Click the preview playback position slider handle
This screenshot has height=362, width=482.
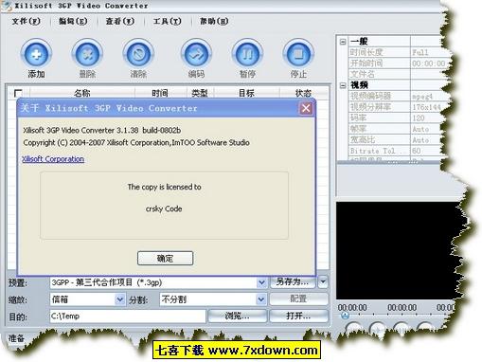[x=345, y=315]
